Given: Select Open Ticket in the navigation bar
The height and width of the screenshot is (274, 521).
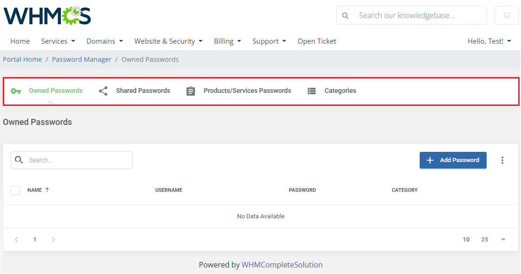Looking at the screenshot, I should click(317, 41).
